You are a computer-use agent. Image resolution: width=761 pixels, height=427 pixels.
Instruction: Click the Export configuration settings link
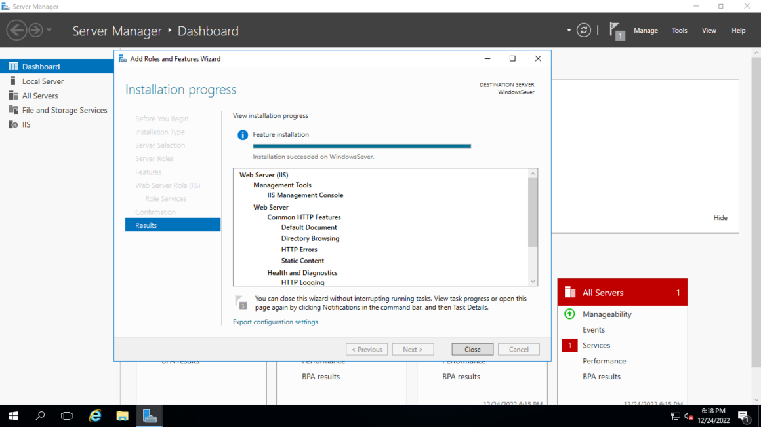275,322
